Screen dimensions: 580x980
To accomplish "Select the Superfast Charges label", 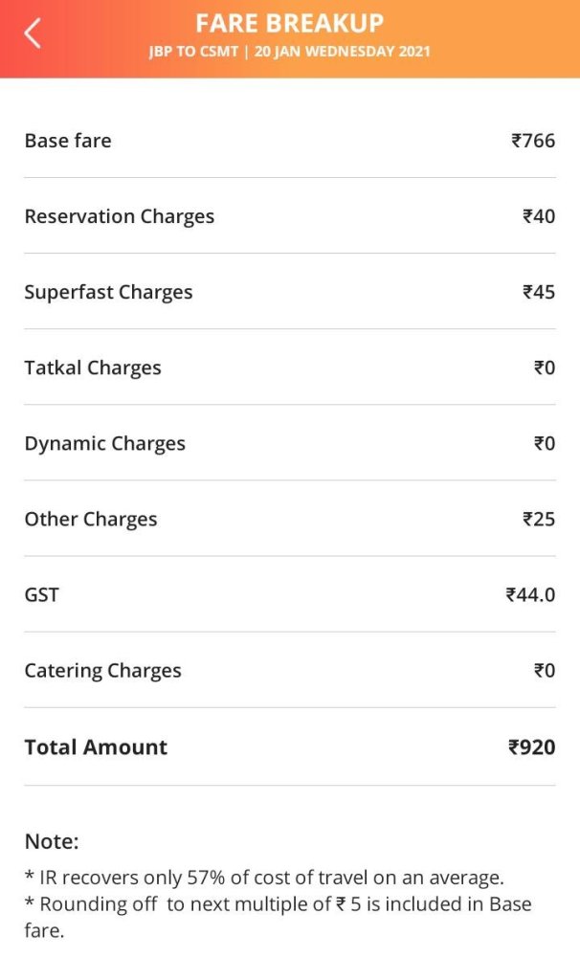I will (108, 292).
